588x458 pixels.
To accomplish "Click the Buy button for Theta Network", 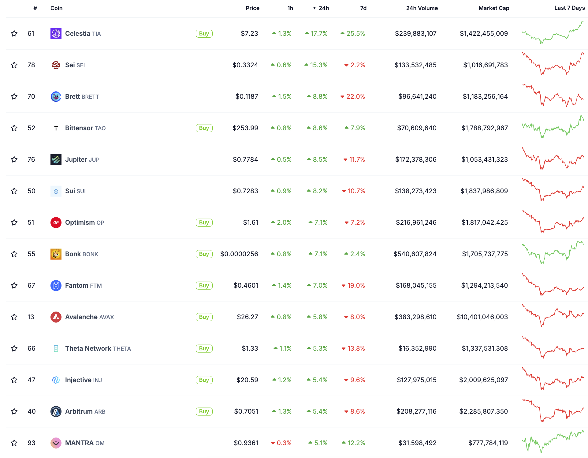I will (204, 349).
